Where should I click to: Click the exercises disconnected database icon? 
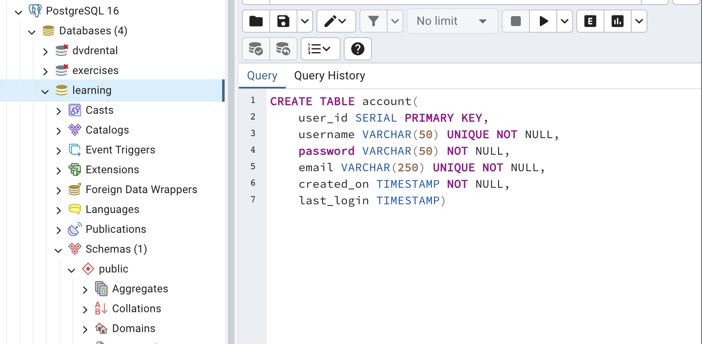(62, 70)
